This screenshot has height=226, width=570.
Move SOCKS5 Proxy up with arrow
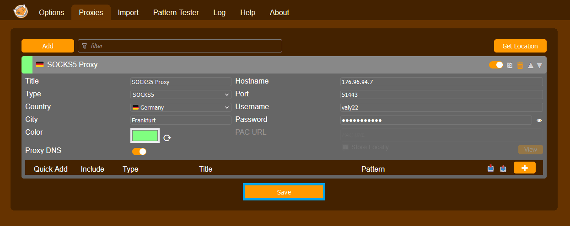(x=531, y=65)
